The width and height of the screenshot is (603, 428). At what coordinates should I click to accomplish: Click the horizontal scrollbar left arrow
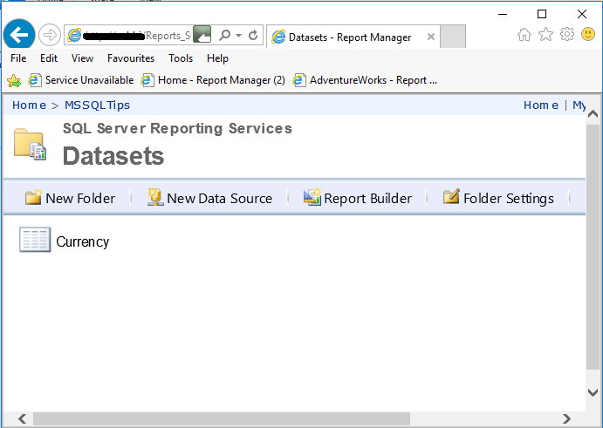point(23,418)
